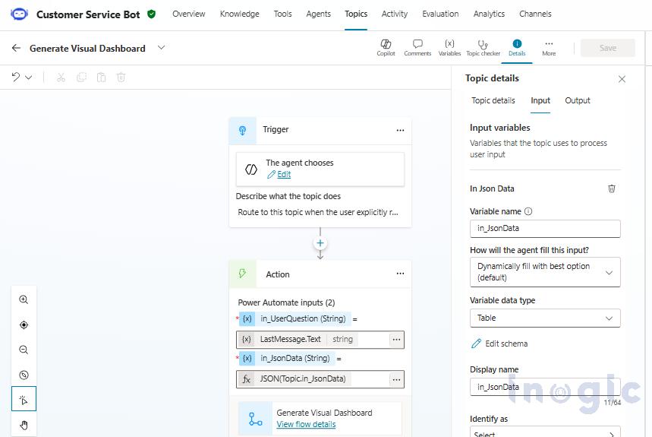Click the trigger Edit link
Image resolution: width=652 pixels, height=437 pixels.
[x=284, y=174]
